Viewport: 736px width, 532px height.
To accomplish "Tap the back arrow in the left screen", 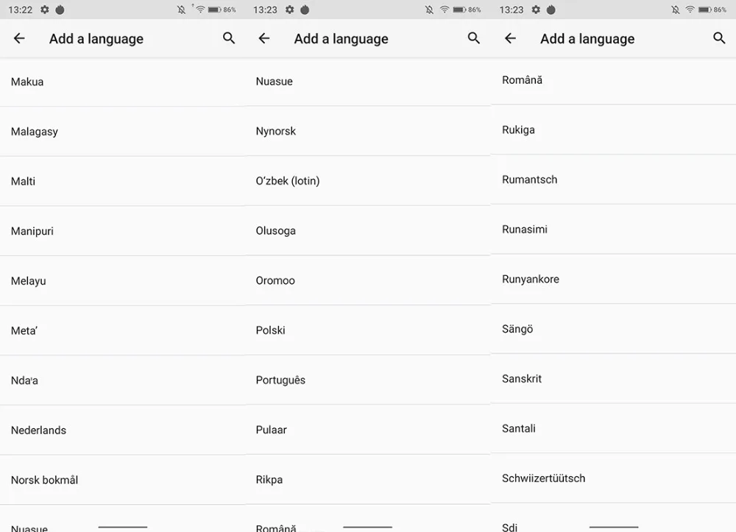I will pos(19,38).
